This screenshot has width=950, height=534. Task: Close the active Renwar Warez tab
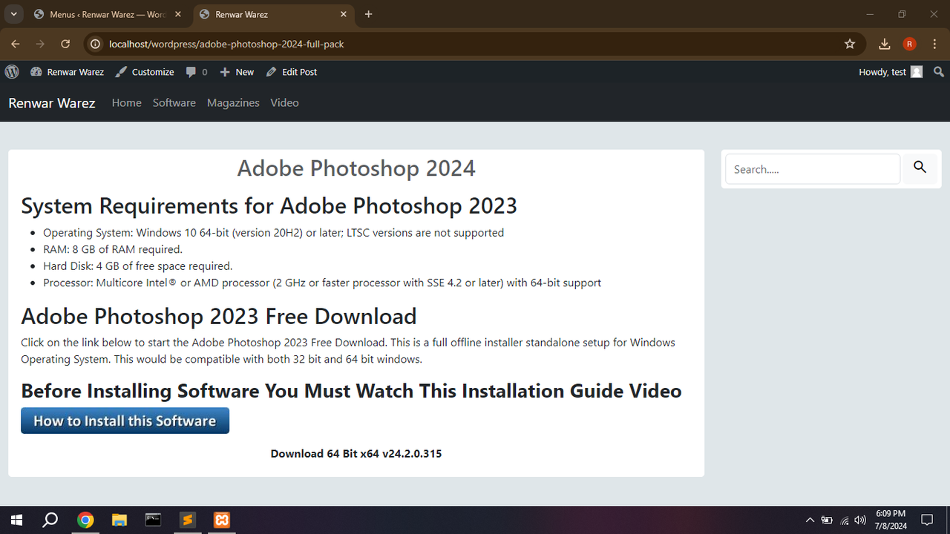coord(344,14)
